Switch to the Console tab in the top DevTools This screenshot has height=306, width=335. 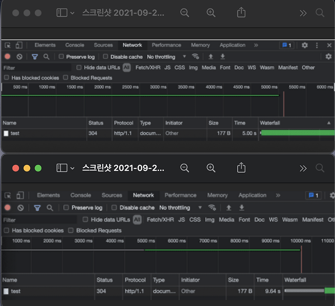[x=75, y=45]
